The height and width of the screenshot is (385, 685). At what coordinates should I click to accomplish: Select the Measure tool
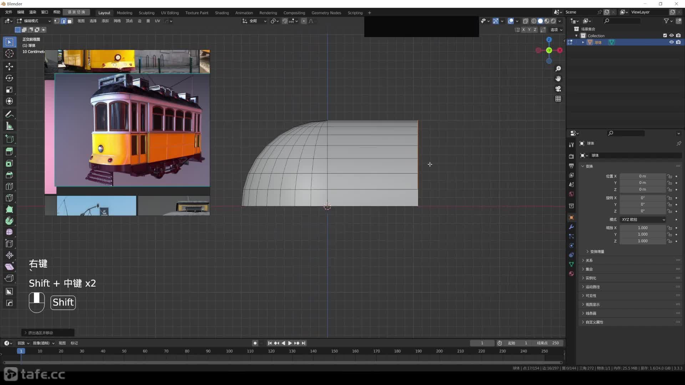pos(10,126)
